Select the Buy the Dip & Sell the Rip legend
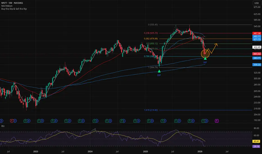The width and height of the screenshot is (262, 154). [14, 9]
